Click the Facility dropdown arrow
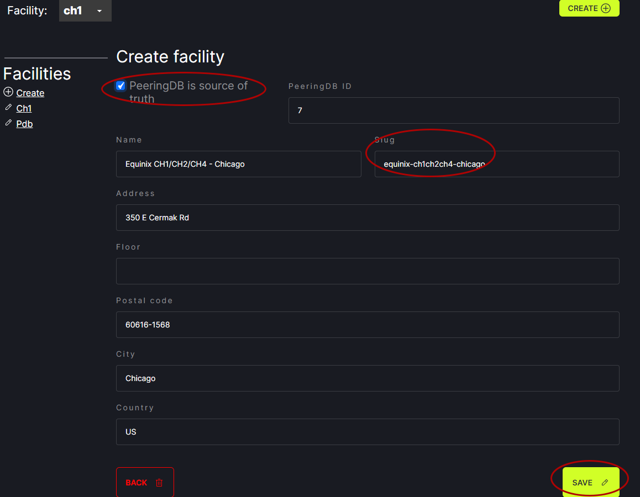Viewport: 640px width, 497px height. [x=99, y=11]
